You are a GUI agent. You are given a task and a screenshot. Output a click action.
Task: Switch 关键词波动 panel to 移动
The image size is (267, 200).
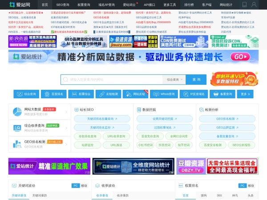(84, 185)
